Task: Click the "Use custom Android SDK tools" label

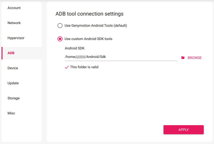Action: pyautogui.click(x=88, y=39)
